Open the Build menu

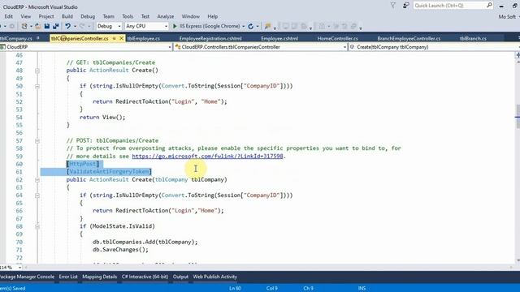tap(67, 16)
